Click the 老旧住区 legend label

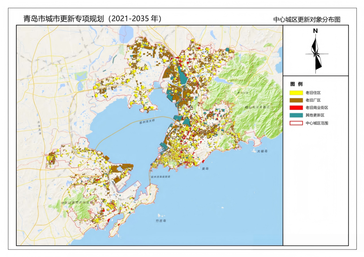[x=313, y=93]
